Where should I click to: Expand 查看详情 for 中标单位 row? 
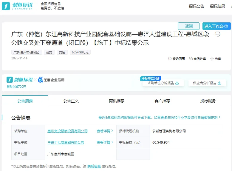click(105, 142)
